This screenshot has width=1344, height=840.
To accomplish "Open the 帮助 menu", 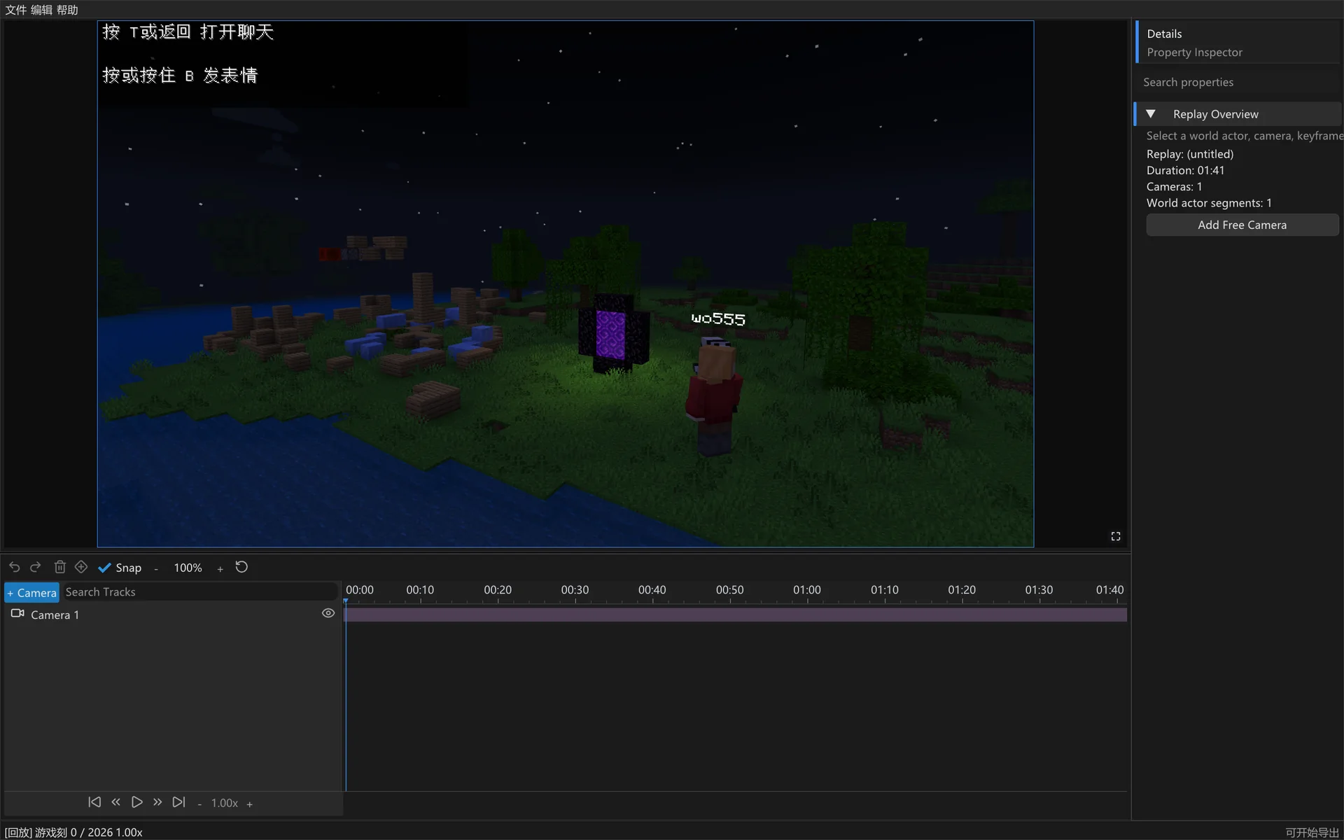I will coord(67,10).
